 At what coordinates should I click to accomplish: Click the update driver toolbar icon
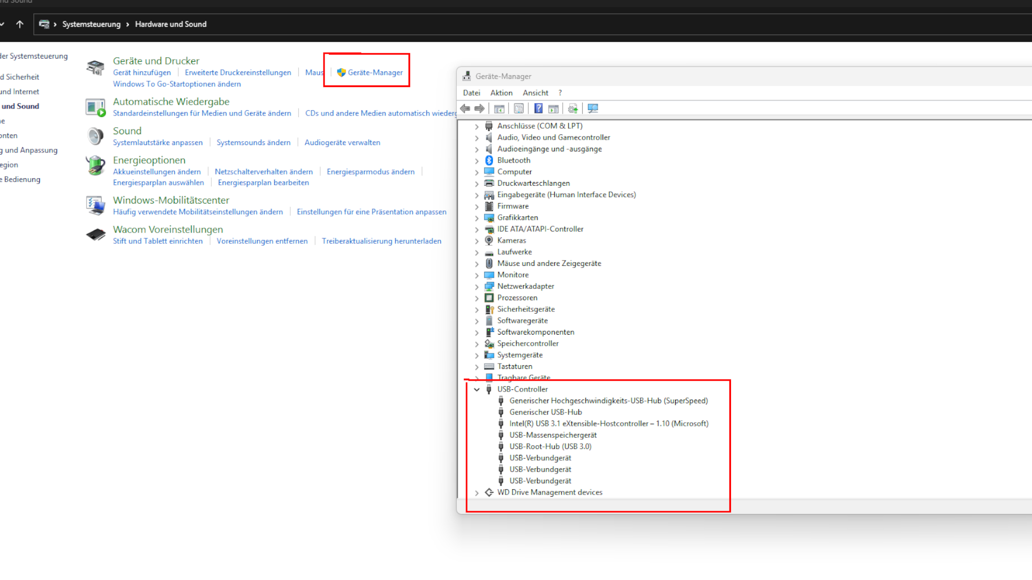[573, 108]
